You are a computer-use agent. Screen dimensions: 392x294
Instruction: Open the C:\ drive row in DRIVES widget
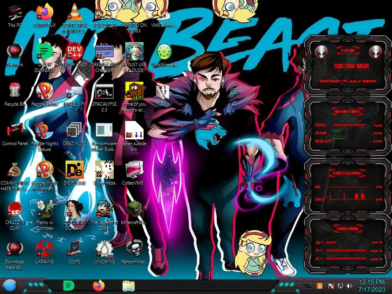point(349,242)
